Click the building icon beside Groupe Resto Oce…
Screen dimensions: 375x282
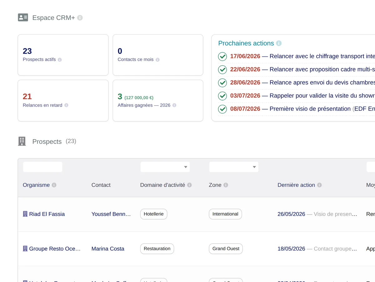point(25,249)
